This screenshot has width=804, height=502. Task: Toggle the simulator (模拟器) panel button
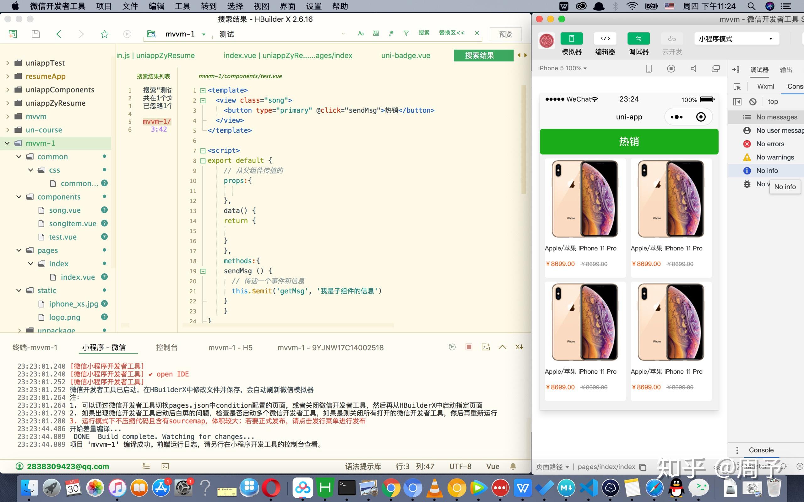click(572, 44)
